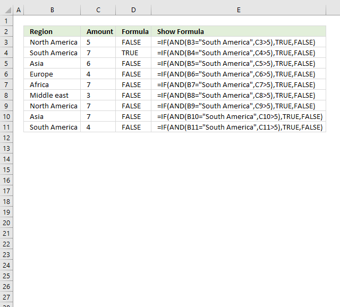Click amount 6 in row 5
The image size is (340, 307).
coord(98,63)
